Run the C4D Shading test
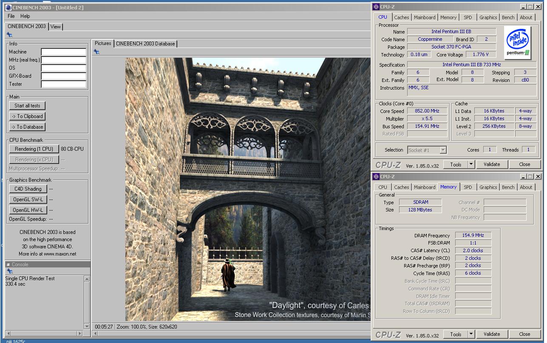 coord(28,189)
